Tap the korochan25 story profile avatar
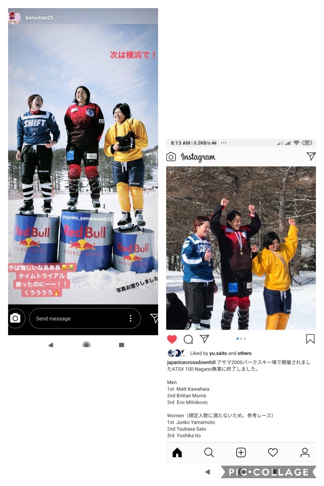The height and width of the screenshot is (486, 324). [14, 17]
